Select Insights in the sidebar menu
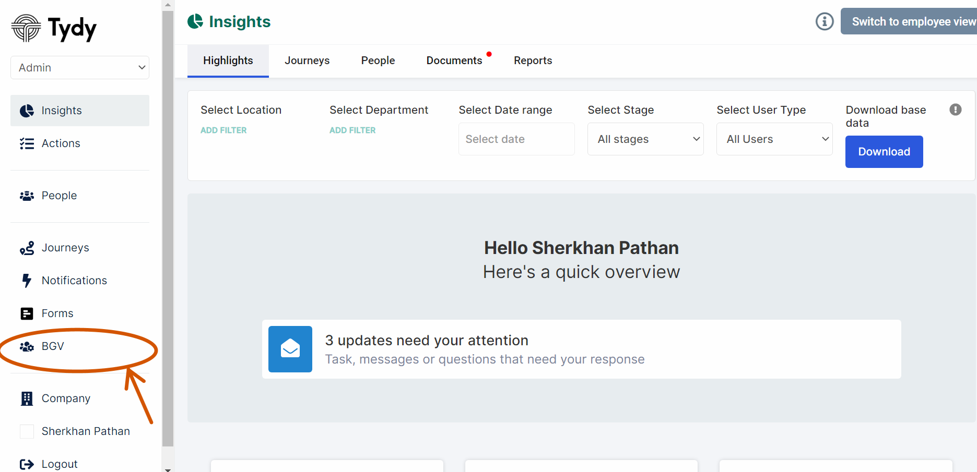 point(80,111)
